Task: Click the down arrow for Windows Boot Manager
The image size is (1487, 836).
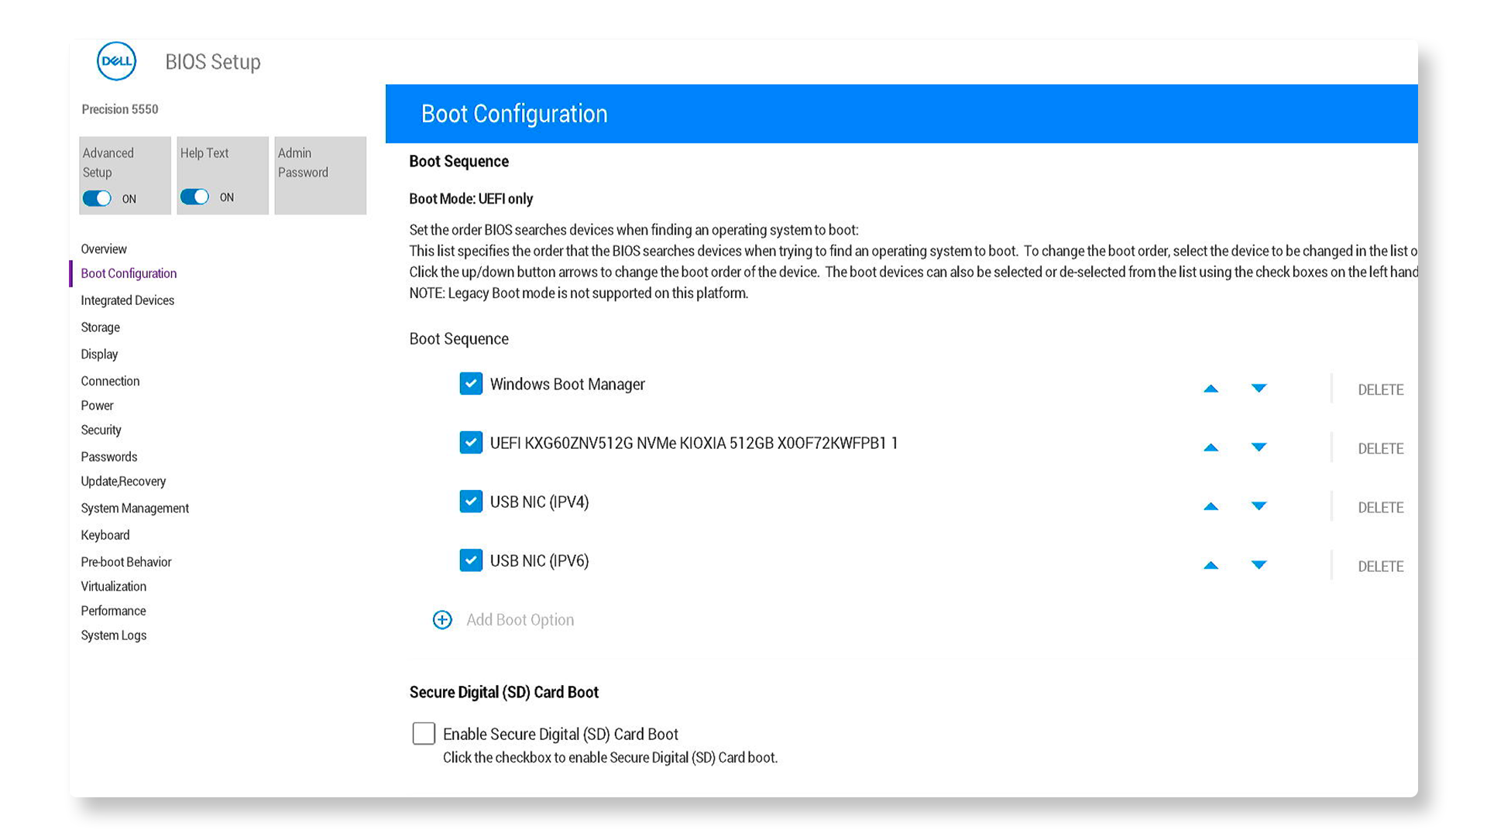Action: pos(1259,387)
